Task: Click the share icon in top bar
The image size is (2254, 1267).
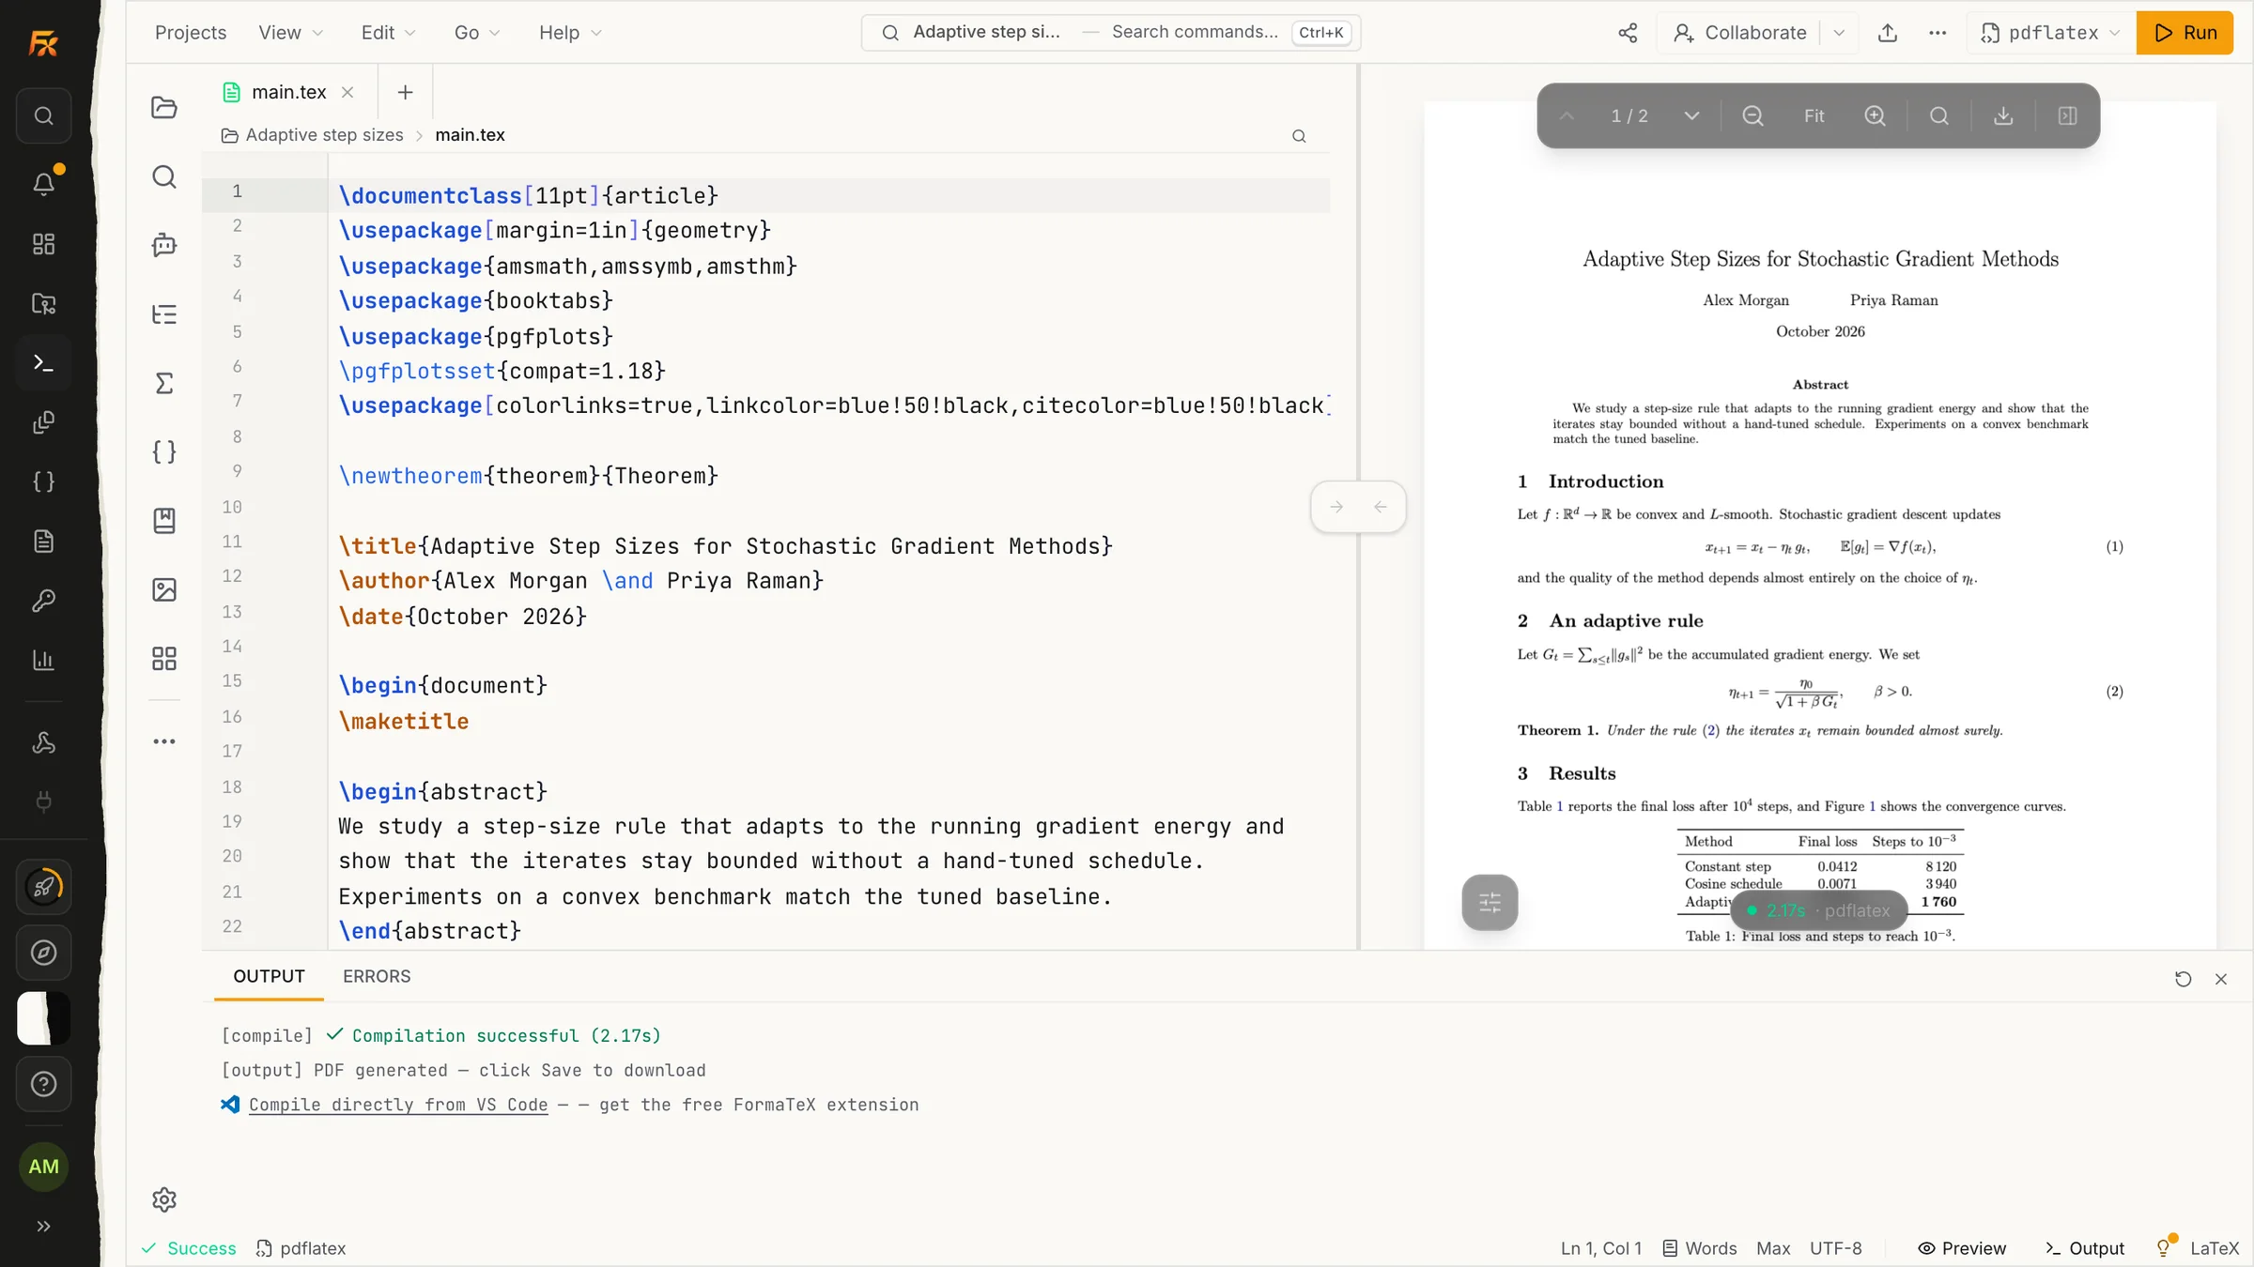Action: pos(1628,33)
